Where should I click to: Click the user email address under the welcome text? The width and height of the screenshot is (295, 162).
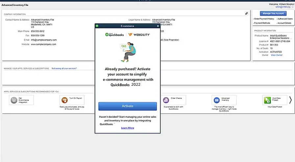[283, 7]
